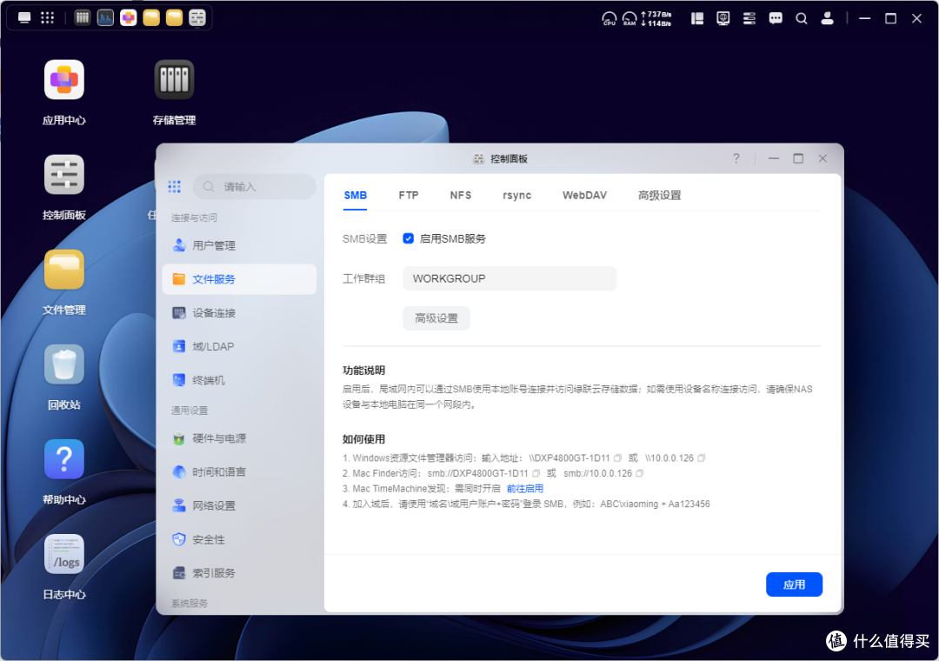Copy the smb://10.0.0.126 address
This screenshot has width=939, height=661.
tap(640, 473)
